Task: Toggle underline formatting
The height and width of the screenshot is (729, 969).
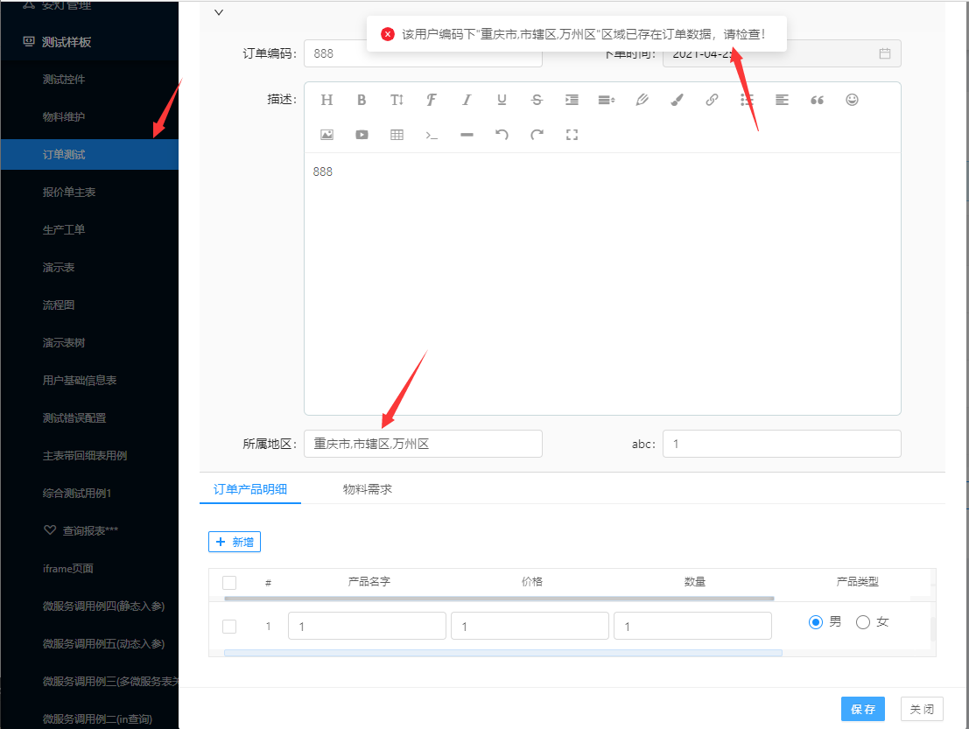Action: pos(502,100)
